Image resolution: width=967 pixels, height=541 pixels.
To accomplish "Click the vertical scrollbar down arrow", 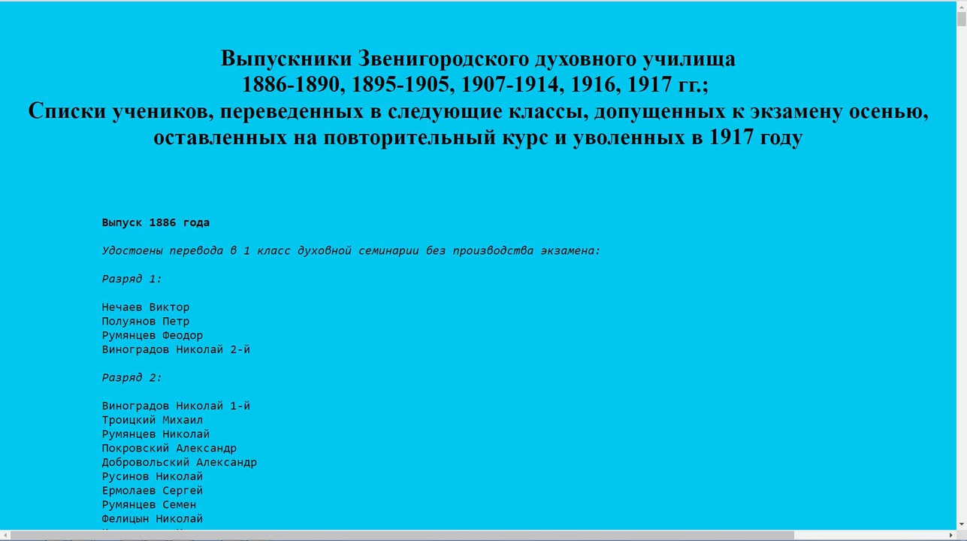I will click(x=961, y=524).
